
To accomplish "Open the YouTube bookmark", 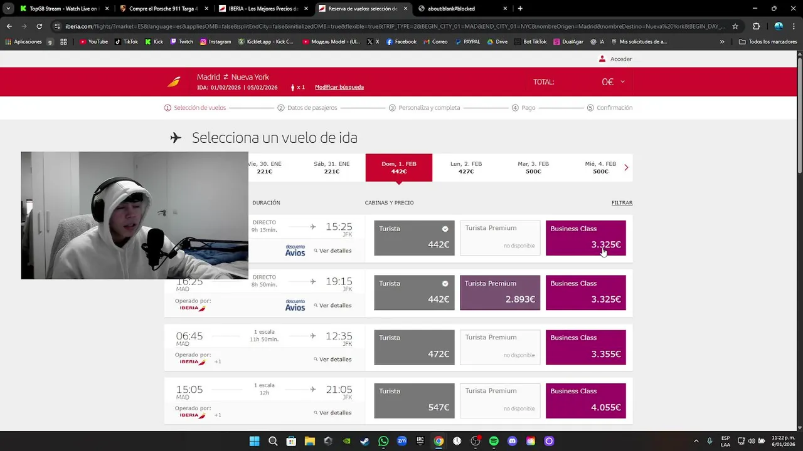I will [93, 42].
